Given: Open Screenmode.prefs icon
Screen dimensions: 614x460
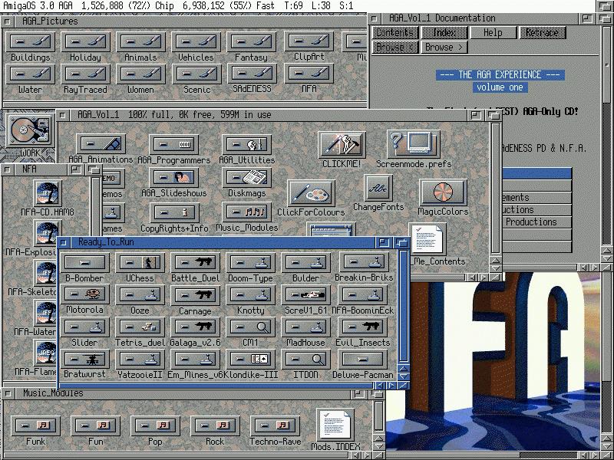Looking at the screenshot, I should click(414, 144).
